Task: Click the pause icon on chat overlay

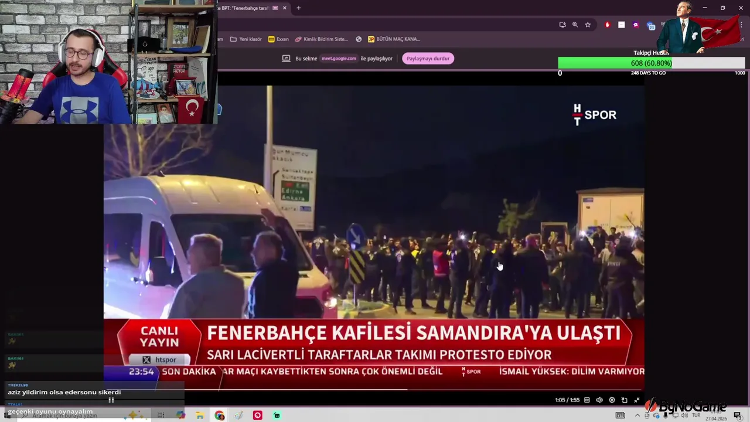Action: click(x=111, y=400)
